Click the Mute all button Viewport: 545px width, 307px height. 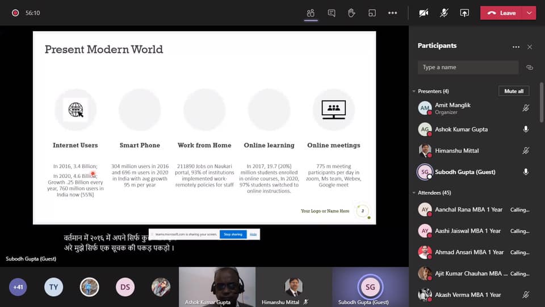(x=514, y=91)
